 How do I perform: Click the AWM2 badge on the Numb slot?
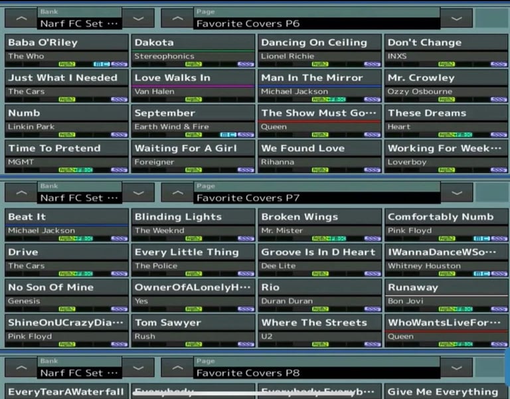67,135
